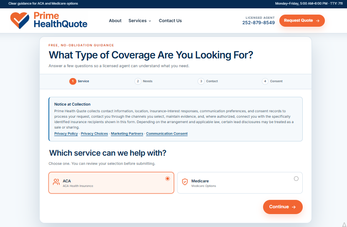The width and height of the screenshot is (347, 227).
Task: Click the Request Quote button
Action: 302,20
